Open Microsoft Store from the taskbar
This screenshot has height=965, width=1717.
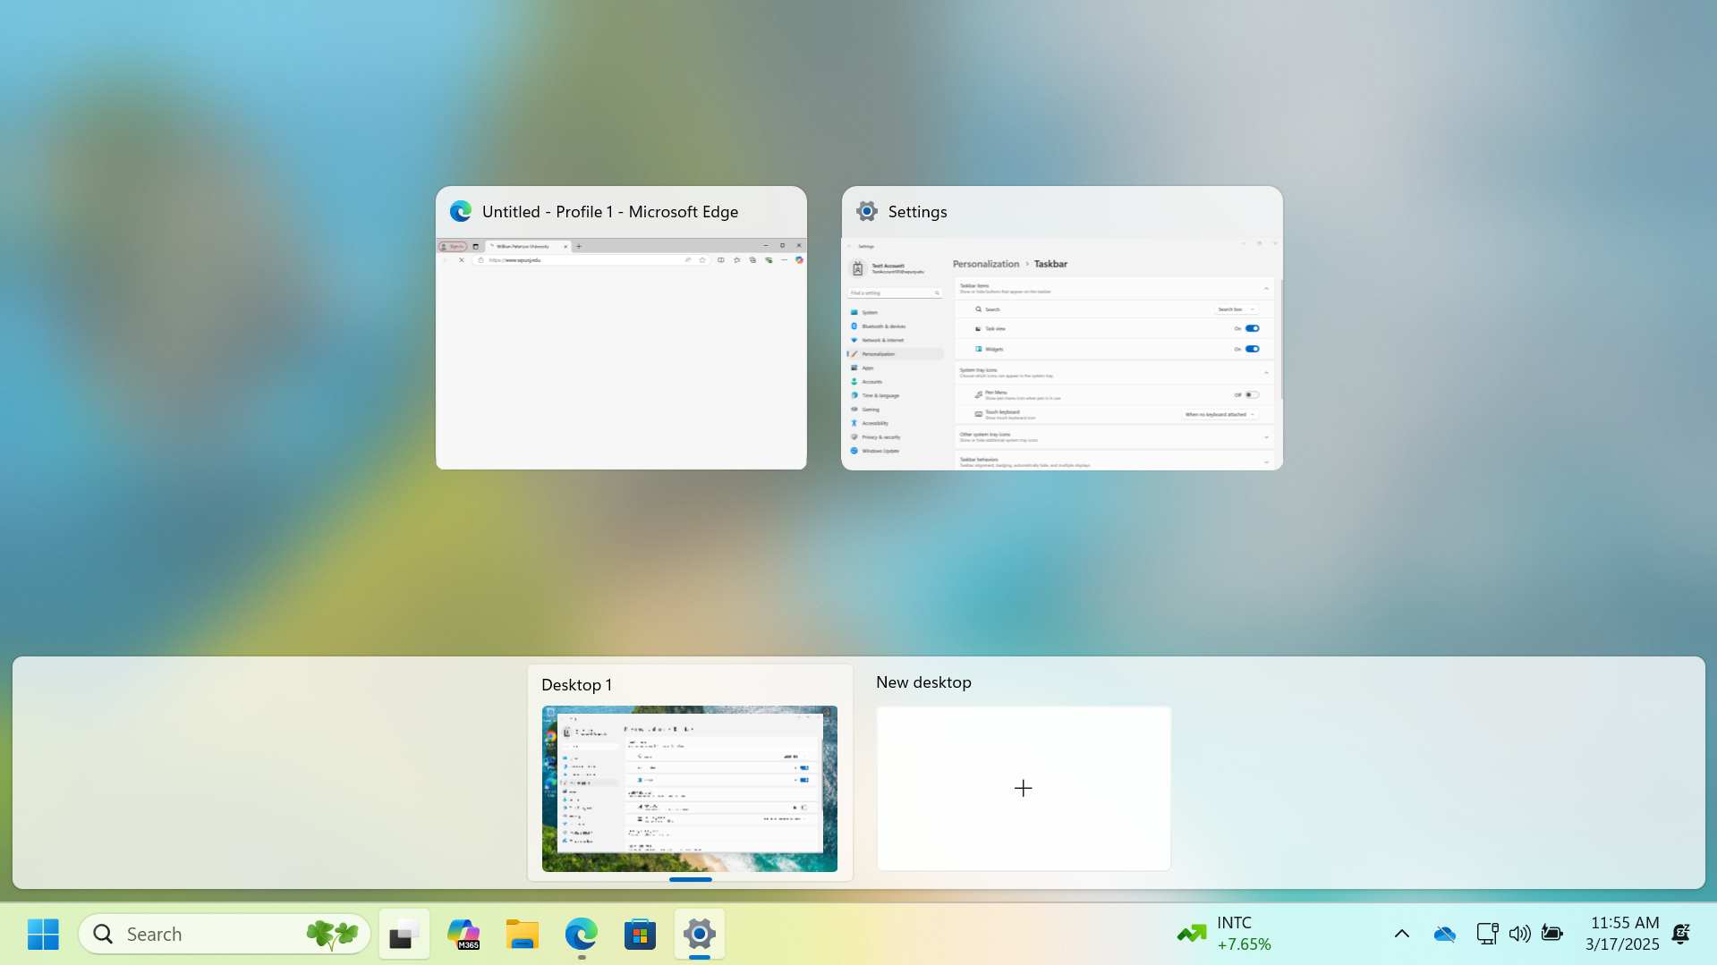[x=640, y=934]
